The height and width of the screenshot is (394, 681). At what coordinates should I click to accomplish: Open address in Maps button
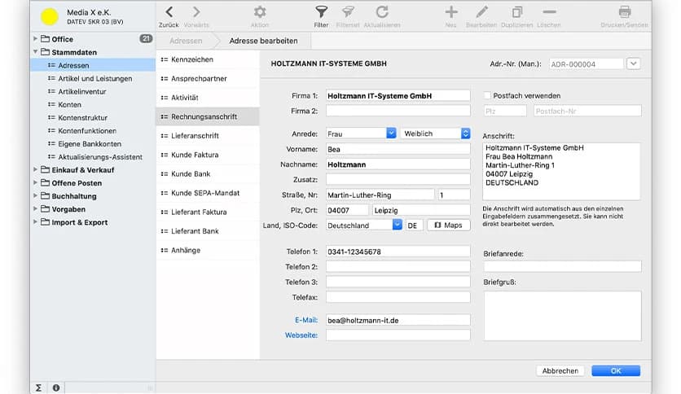pos(449,225)
